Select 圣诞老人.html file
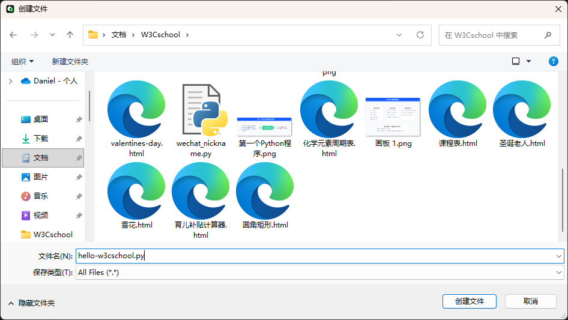568x320 pixels. (522, 114)
